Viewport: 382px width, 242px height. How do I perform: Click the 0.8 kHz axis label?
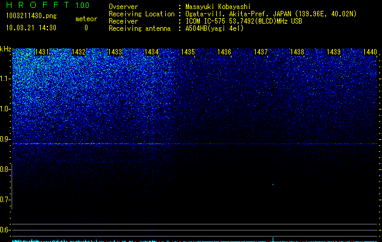pyautogui.click(x=5, y=169)
